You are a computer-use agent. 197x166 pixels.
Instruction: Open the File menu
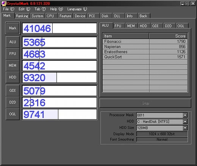[x=9, y=9]
